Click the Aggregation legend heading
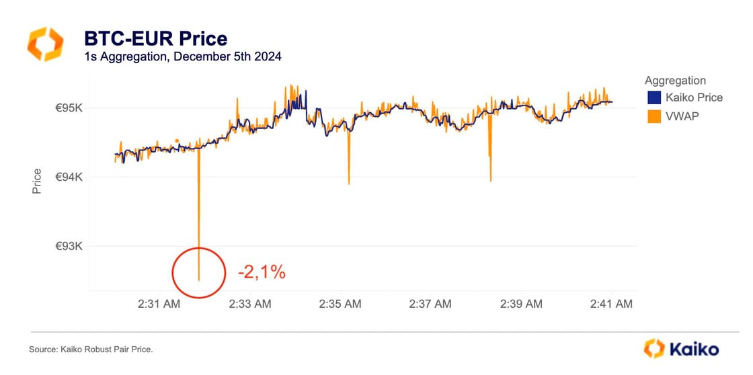 point(675,80)
